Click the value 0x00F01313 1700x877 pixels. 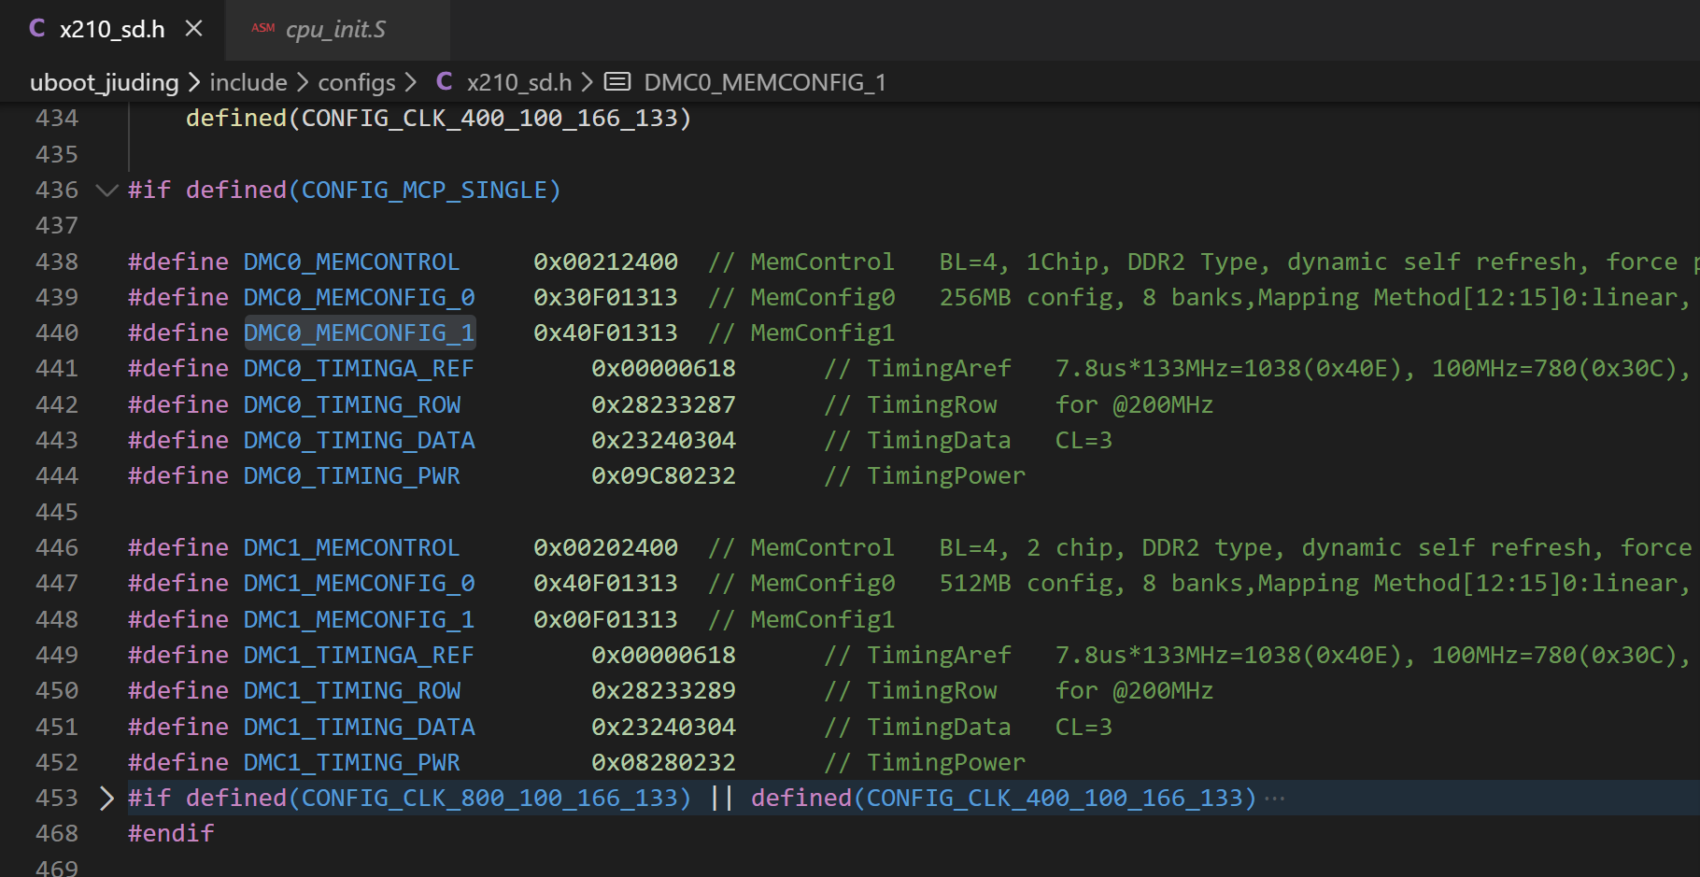click(606, 620)
